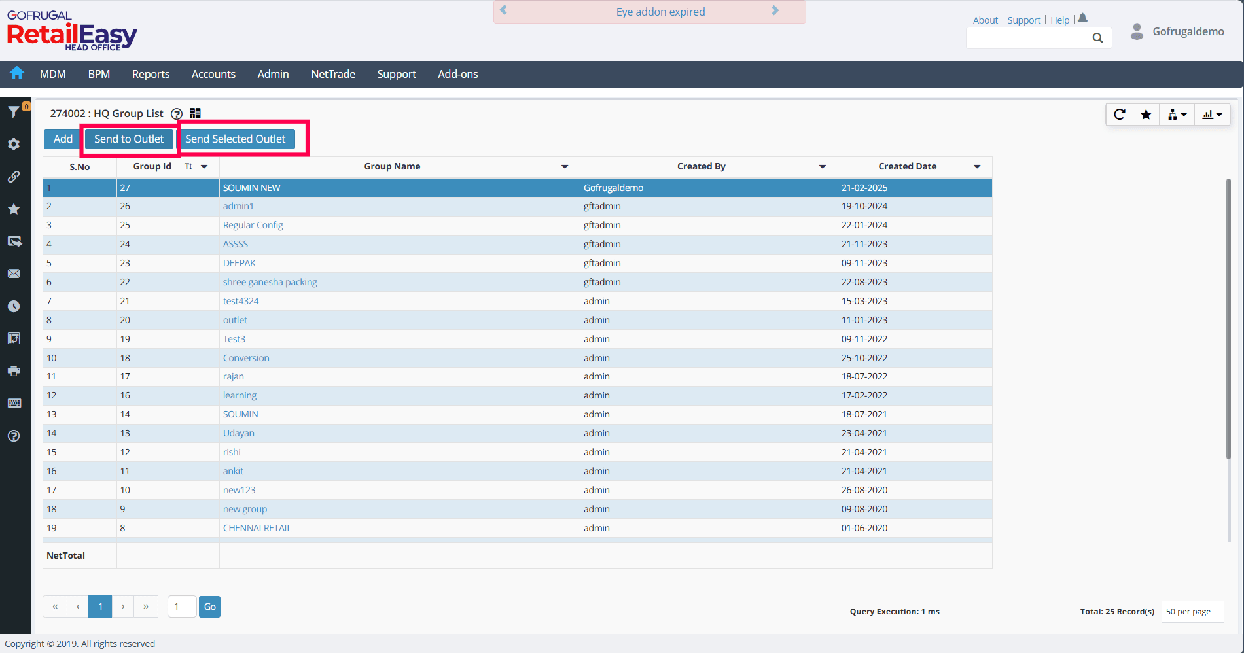This screenshot has width=1244, height=653.
Task: Refresh the group list
Action: pos(1120,115)
